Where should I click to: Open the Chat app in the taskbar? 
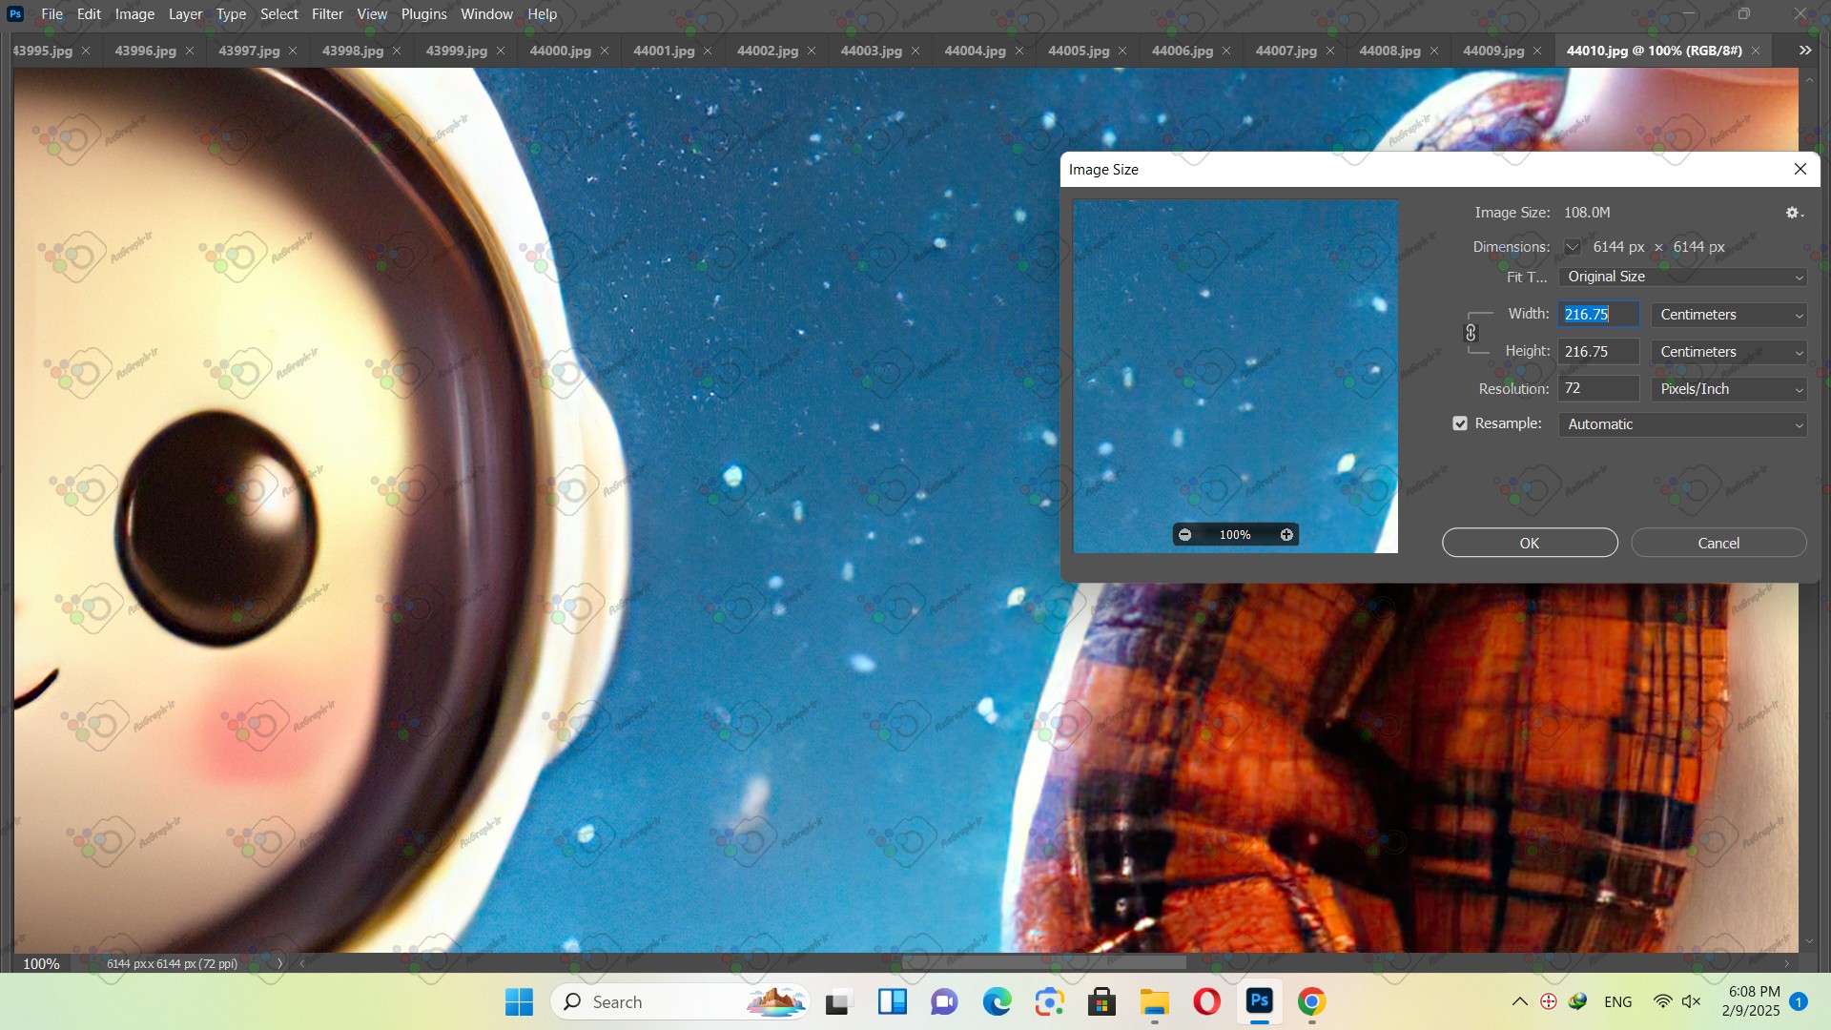point(944,1002)
